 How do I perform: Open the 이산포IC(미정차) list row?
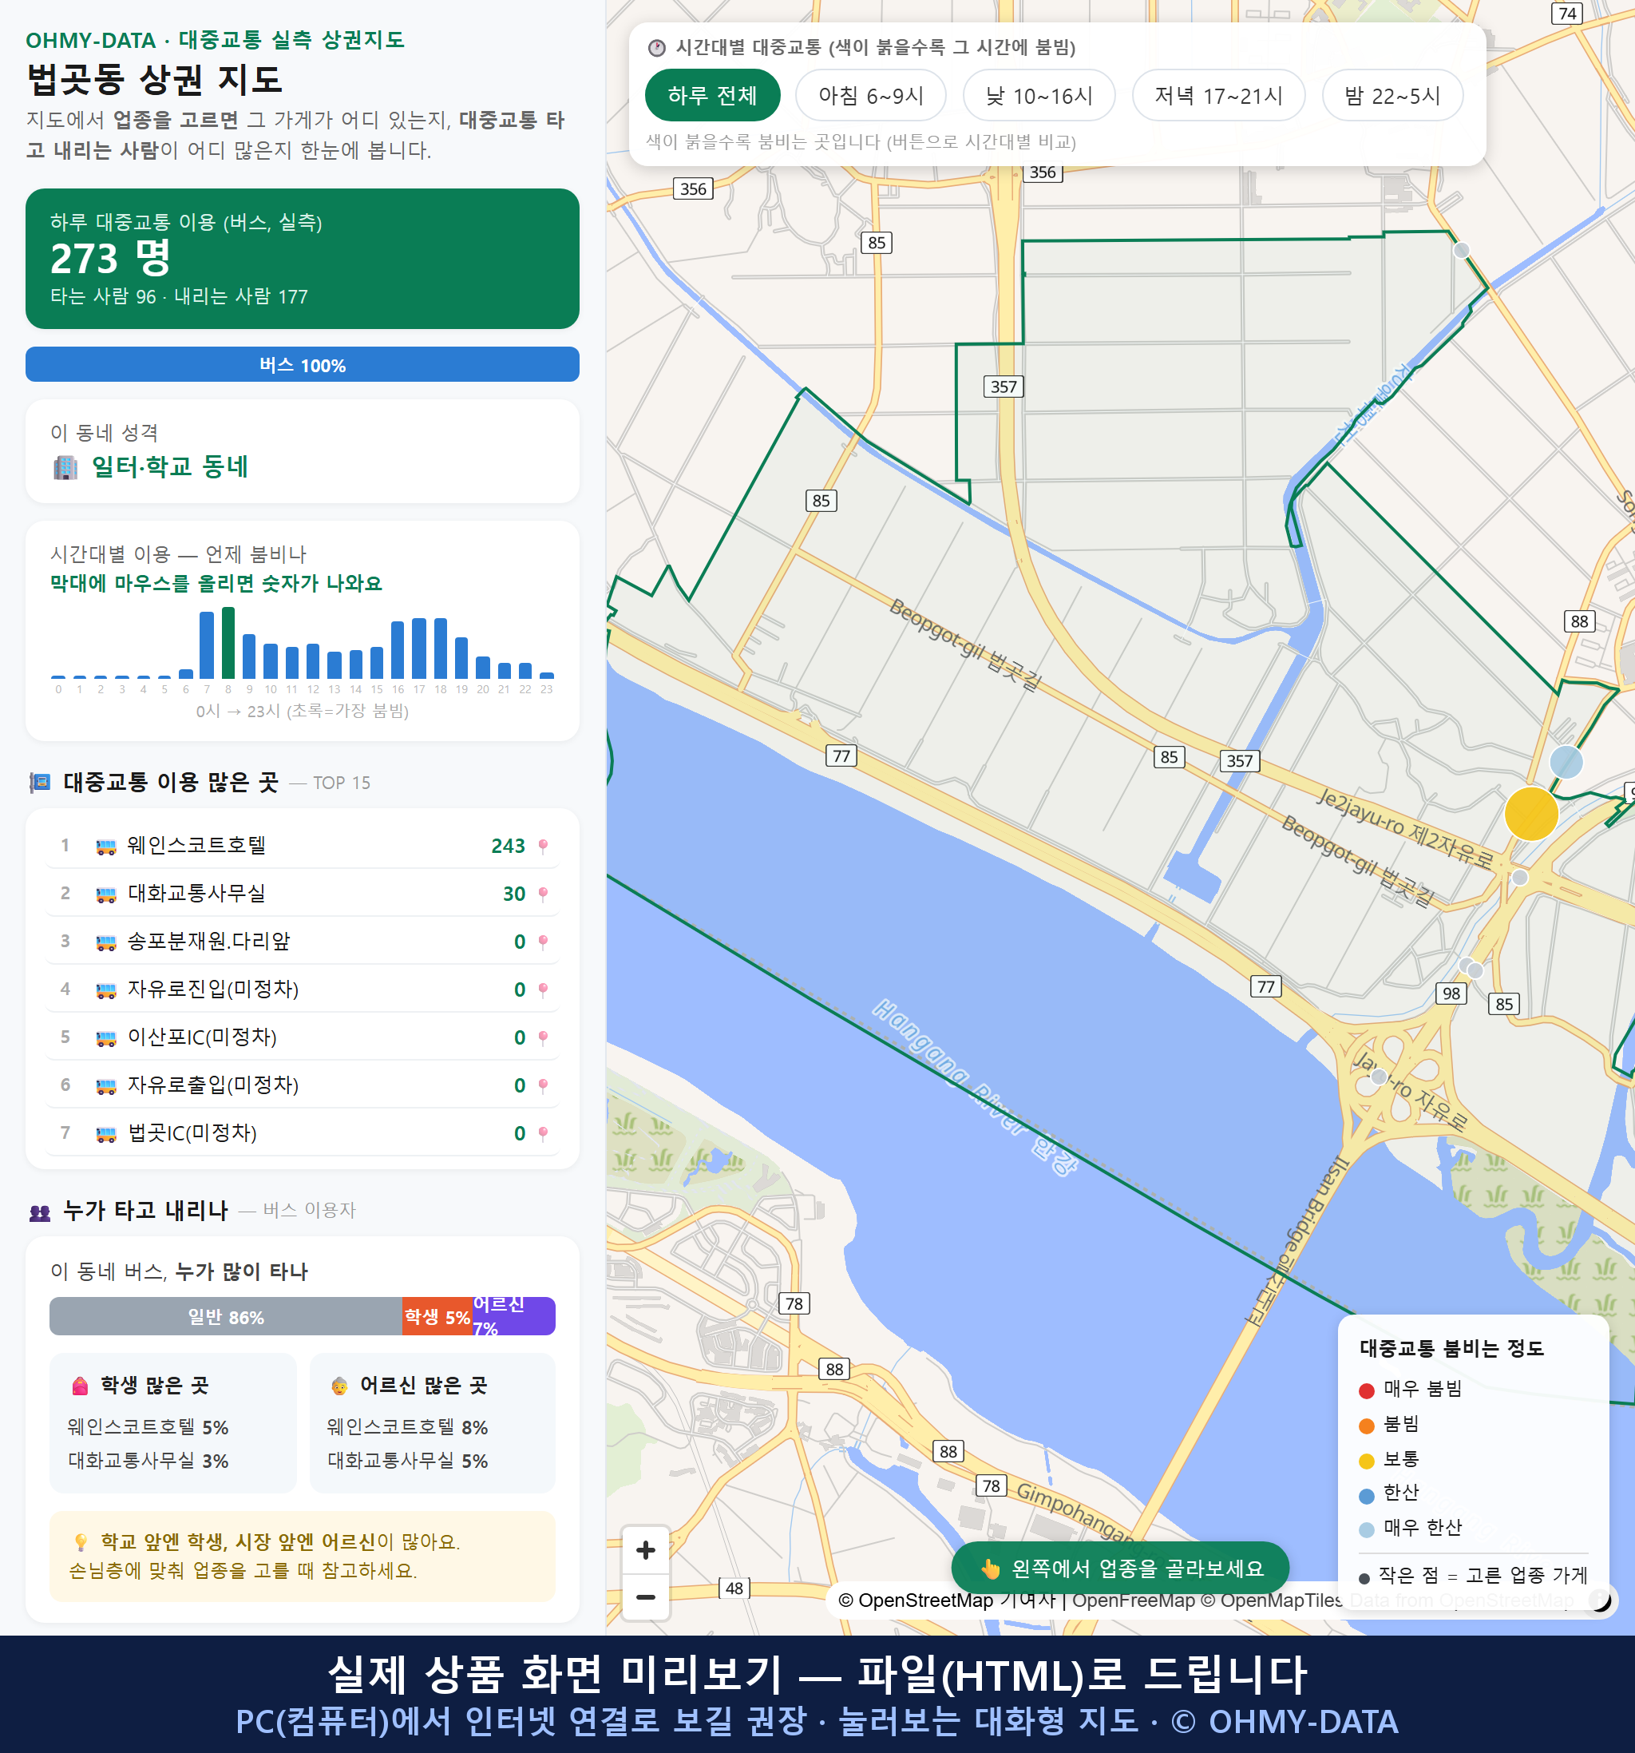coord(303,1037)
